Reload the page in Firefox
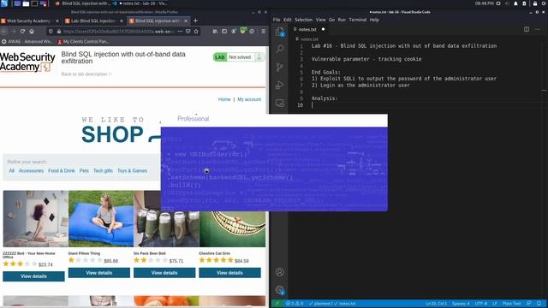548x308 pixels. (x=22, y=31)
